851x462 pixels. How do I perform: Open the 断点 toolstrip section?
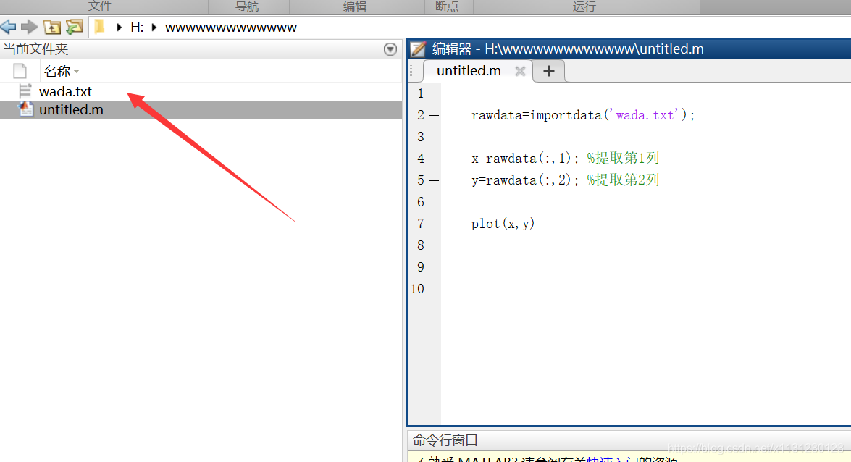[447, 7]
